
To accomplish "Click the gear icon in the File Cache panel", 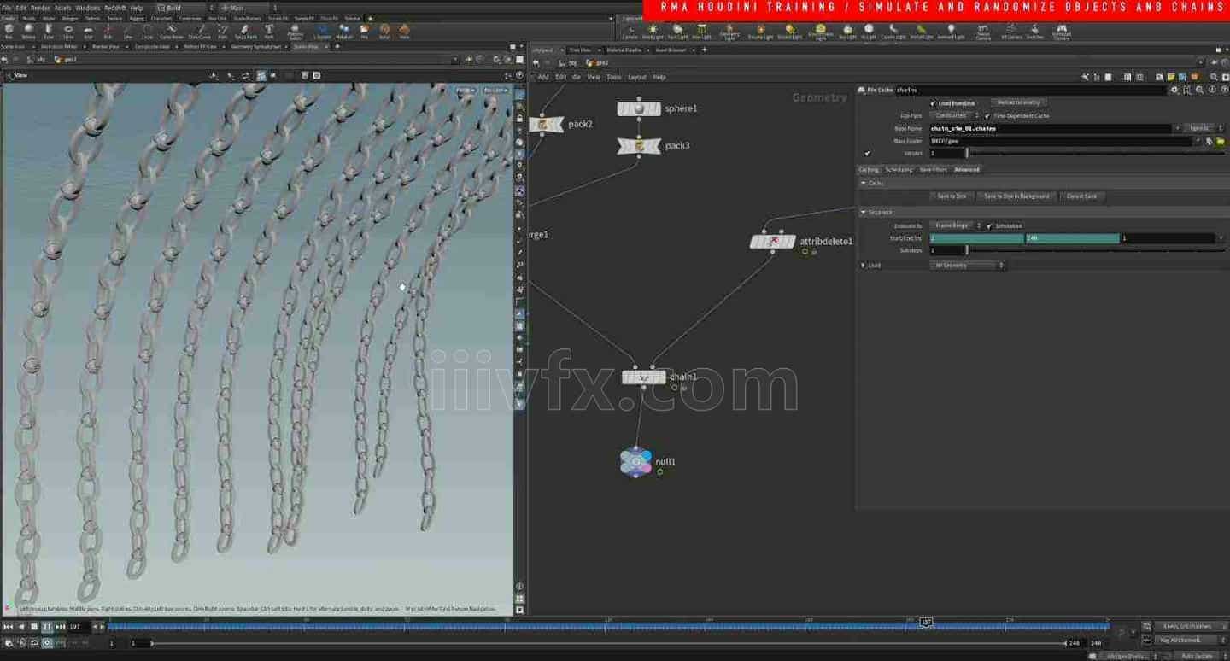I will click(1176, 89).
